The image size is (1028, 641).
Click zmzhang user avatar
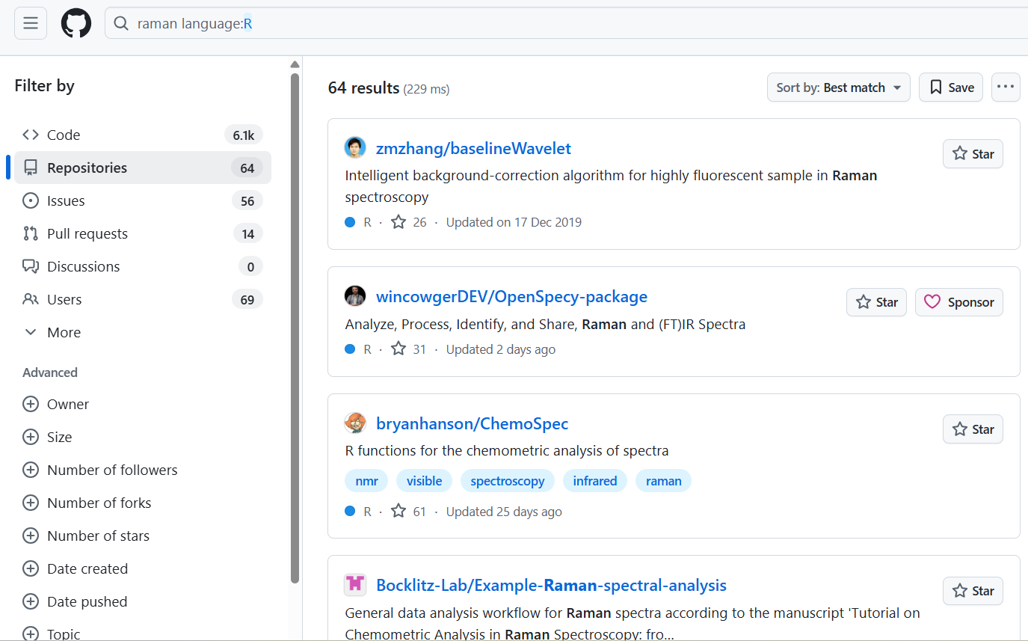pyautogui.click(x=355, y=148)
